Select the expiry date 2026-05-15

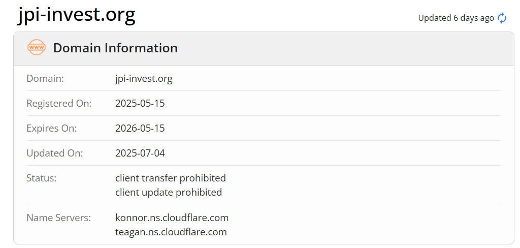[140, 129]
